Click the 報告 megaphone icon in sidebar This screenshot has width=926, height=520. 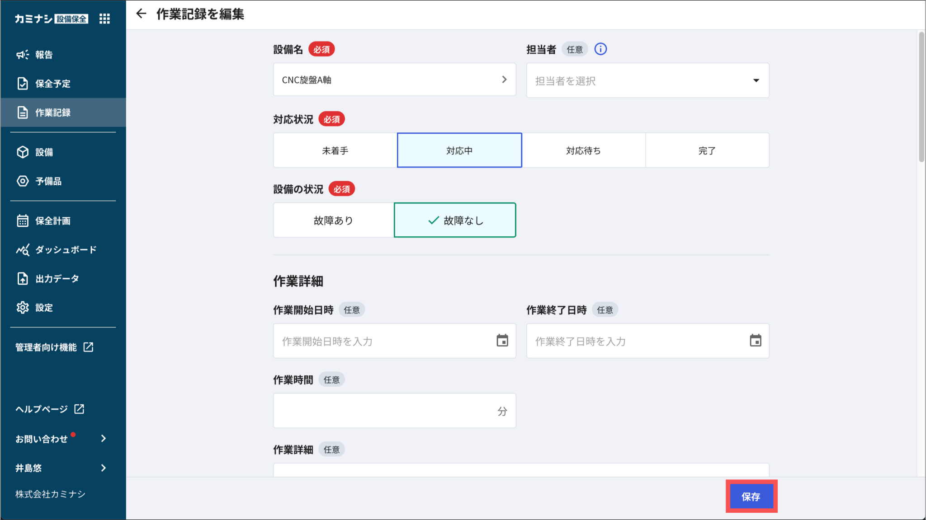tap(23, 55)
